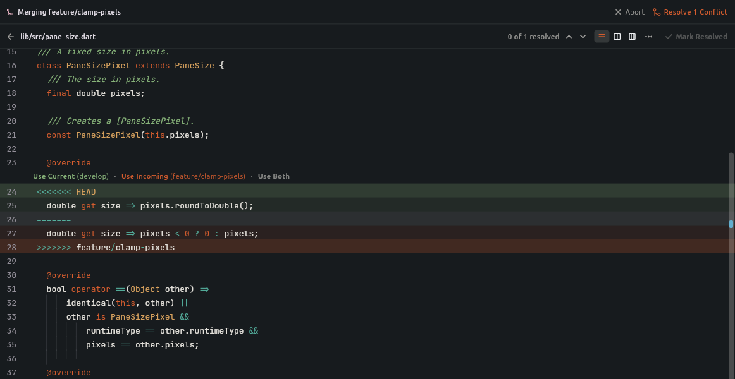Jump to previous conflict with up chevron
Image resolution: width=735 pixels, height=379 pixels.
tap(569, 37)
